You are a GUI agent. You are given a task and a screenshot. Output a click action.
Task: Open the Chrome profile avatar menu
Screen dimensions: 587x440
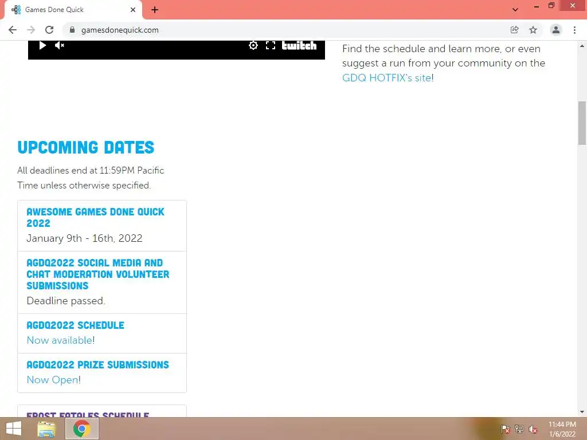coord(556,30)
